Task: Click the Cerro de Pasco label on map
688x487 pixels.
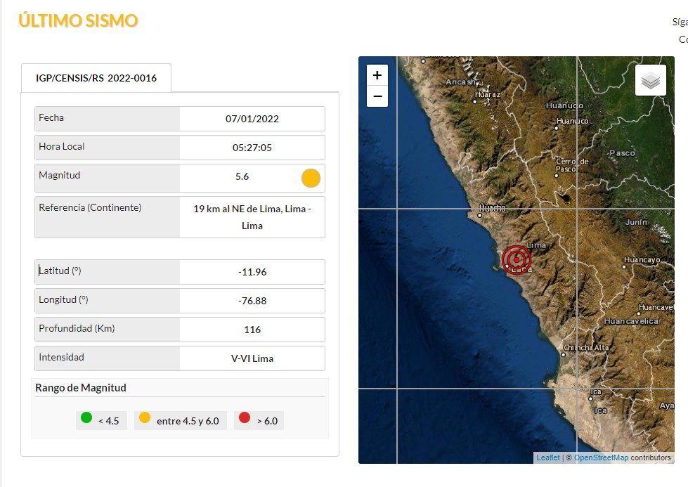Action: 572,165
